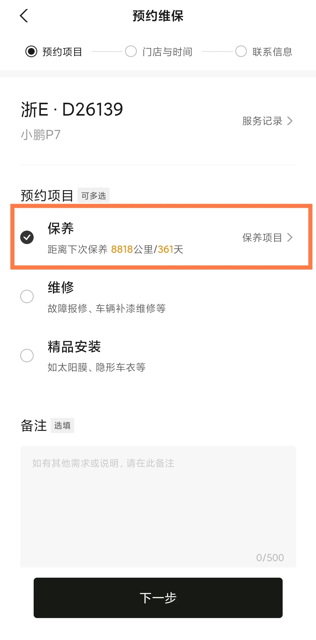The width and height of the screenshot is (316, 640).
Task: Uncheck the 保养 checkmark
Action: (27, 237)
